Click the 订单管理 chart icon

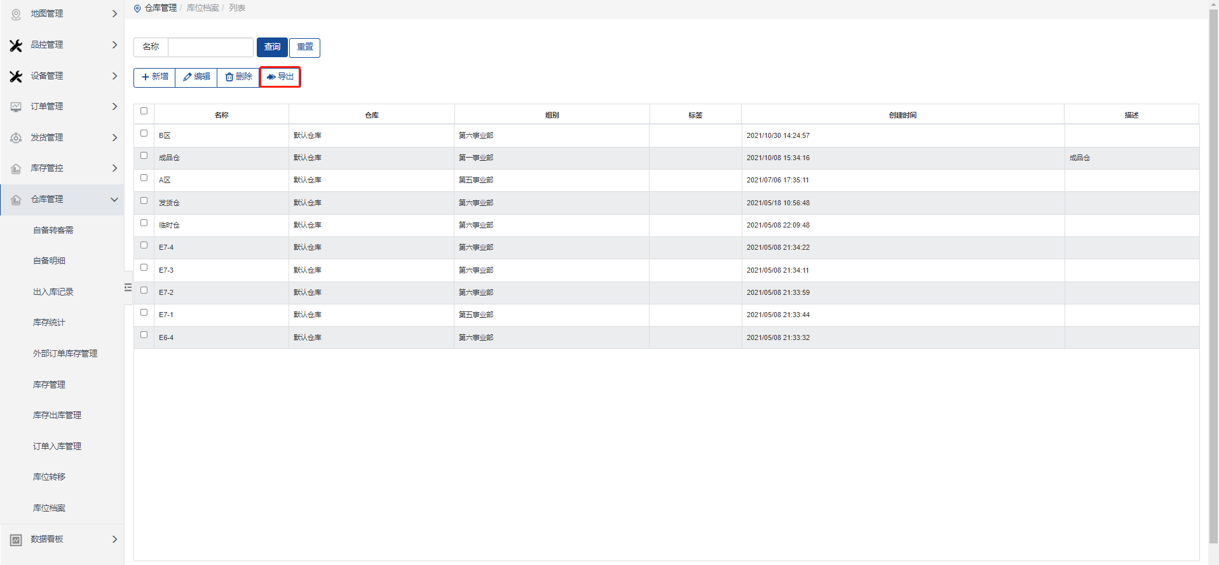pos(16,107)
